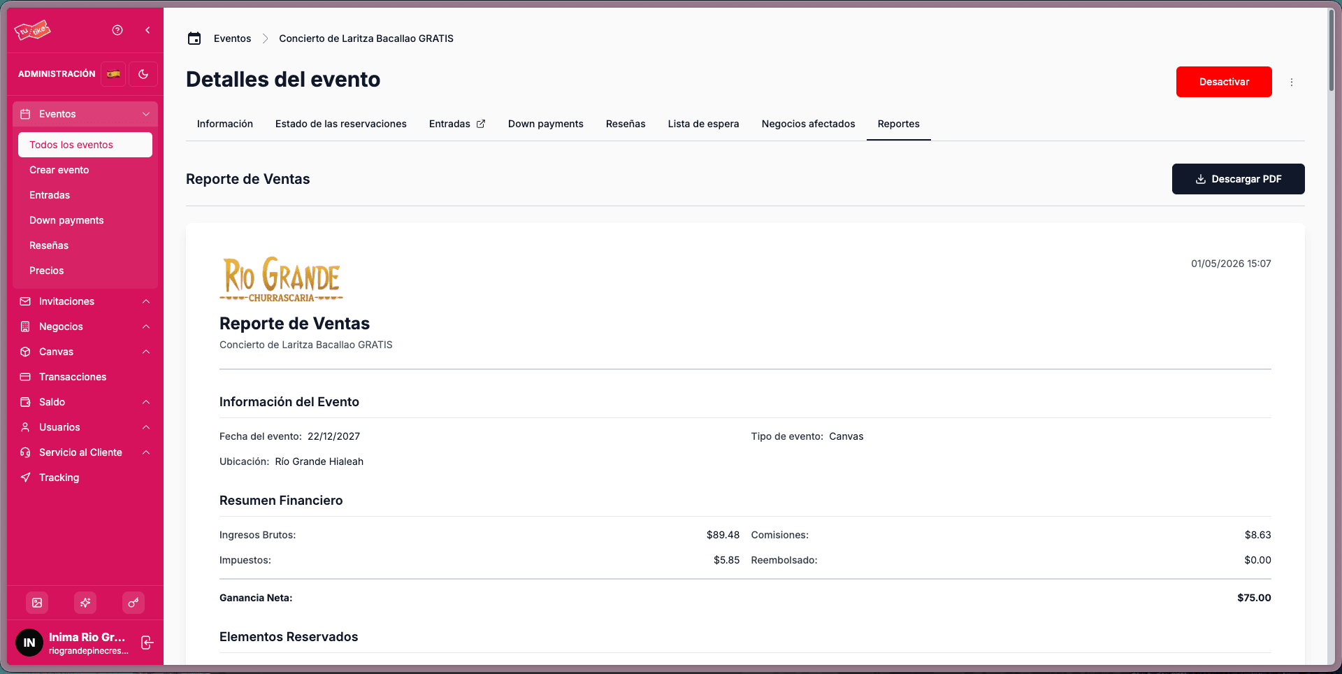Switch language via the Spanish flag icon
Viewport: 1342px width, 674px height.
pos(113,74)
